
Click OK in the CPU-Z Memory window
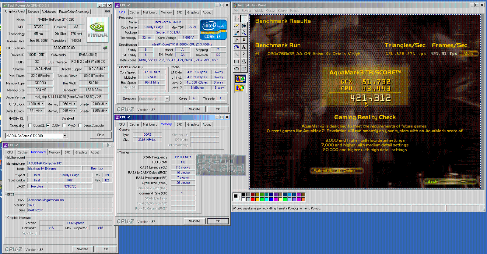click(218, 221)
